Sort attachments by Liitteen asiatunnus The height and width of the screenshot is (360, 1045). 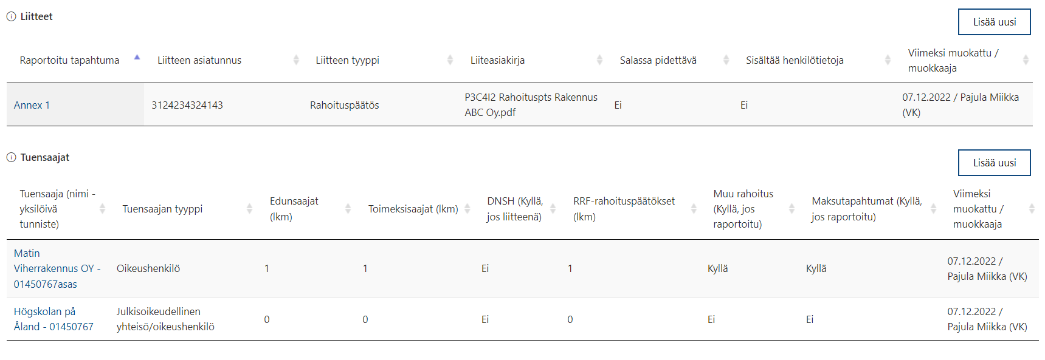pos(296,60)
